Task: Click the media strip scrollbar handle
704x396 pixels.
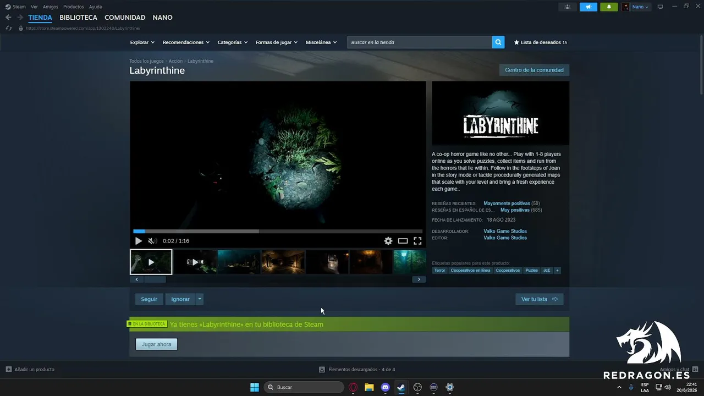Action: point(155,279)
